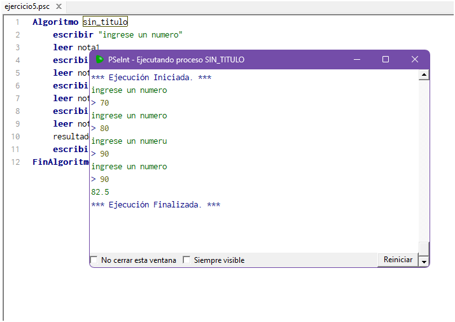Click the 82.5 result in console
The height and width of the screenshot is (322, 455).
101,192
